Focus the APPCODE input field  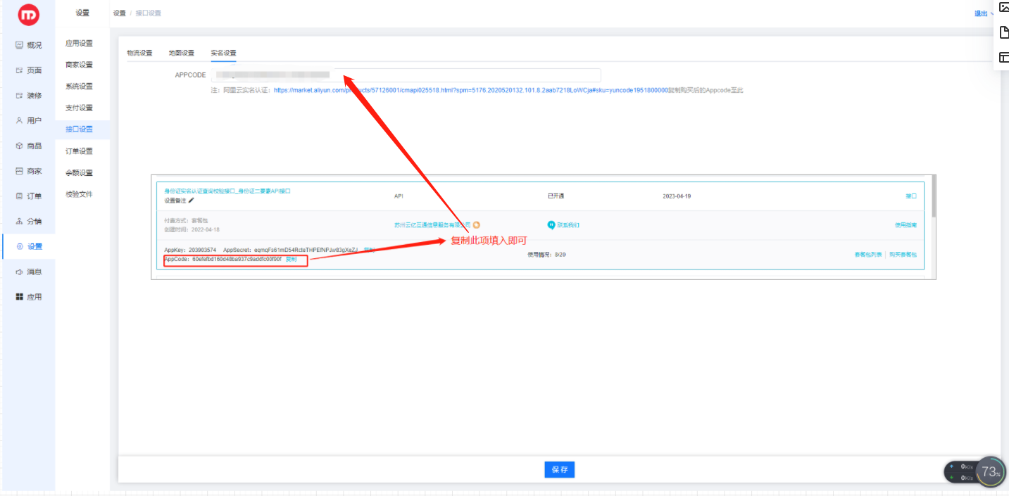tap(406, 75)
